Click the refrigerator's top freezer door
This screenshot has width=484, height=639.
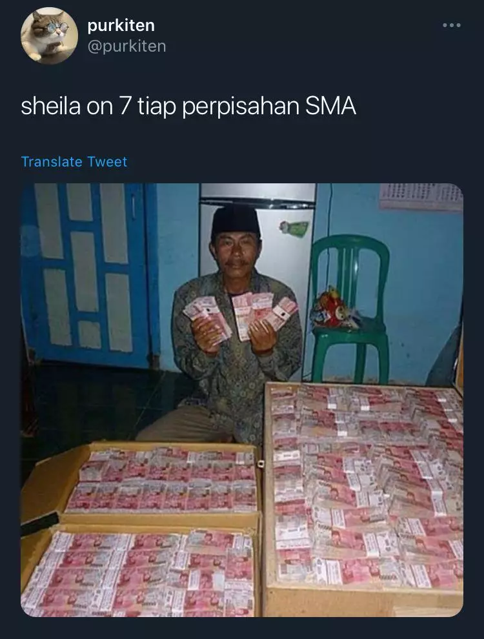pos(258,192)
